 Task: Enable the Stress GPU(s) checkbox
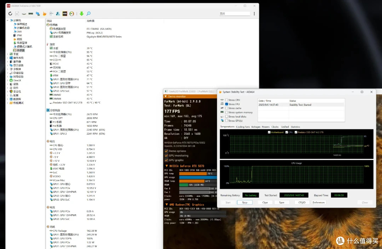[227, 121]
